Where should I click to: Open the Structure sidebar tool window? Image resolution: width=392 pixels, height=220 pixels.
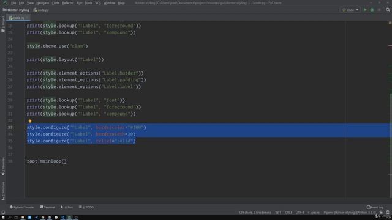click(3, 191)
